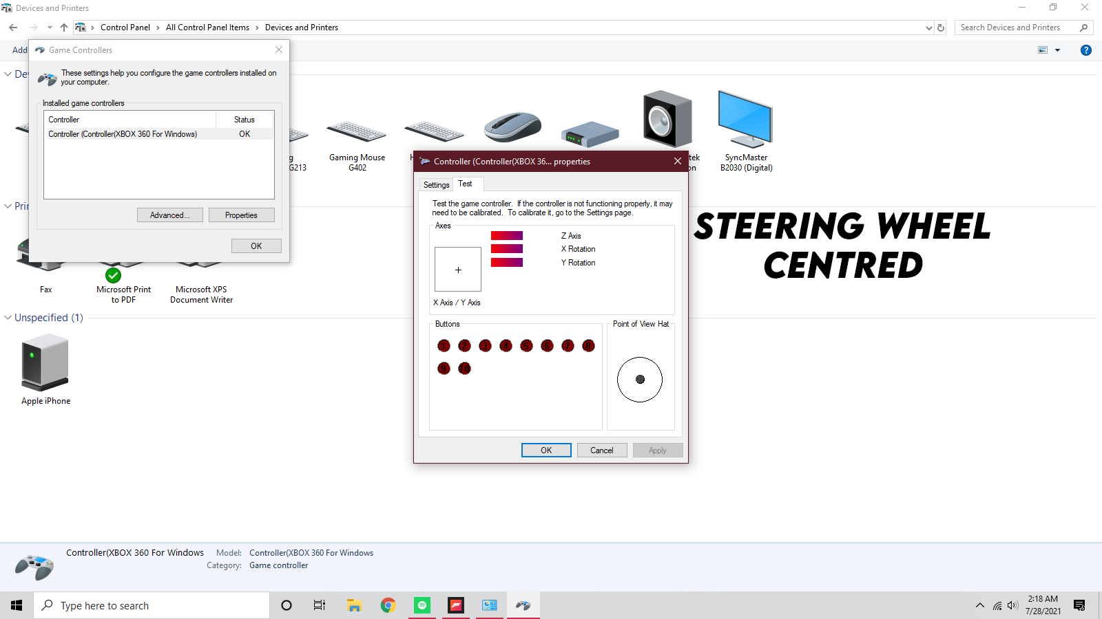Screen dimensions: 1102x619
Task: Open Google Chrome from the taskbar
Action: (x=388, y=605)
